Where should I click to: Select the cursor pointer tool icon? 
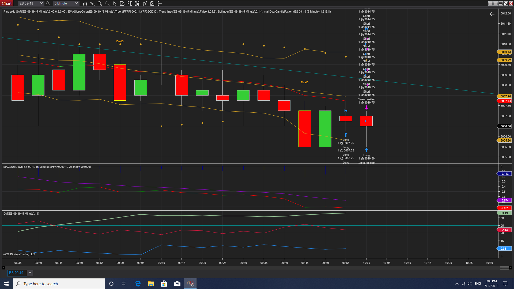[x=115, y=3]
